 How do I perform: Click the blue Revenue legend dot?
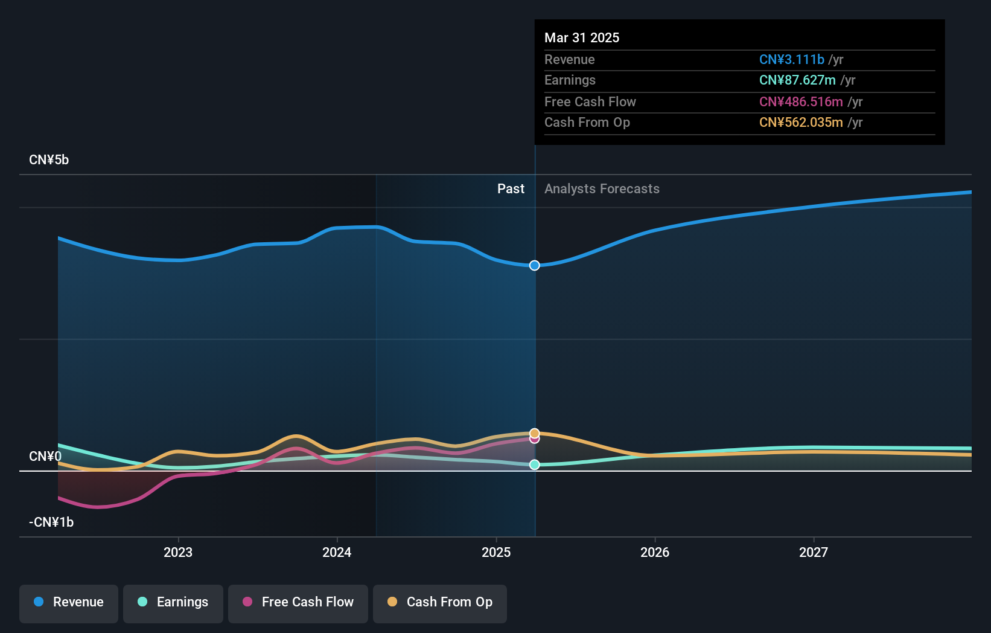pyautogui.click(x=39, y=602)
